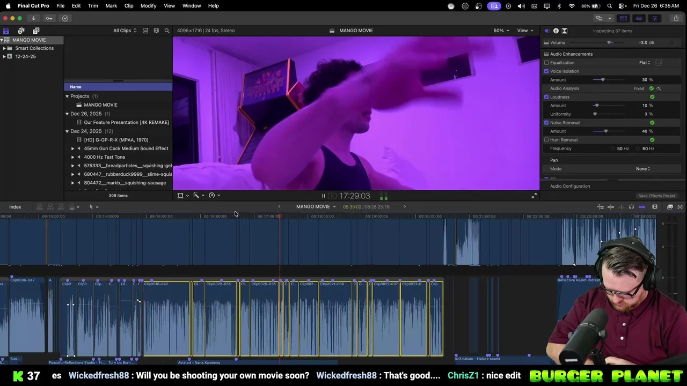Open MANGO MOVIE timeline history dropdown
This screenshot has width=687, height=386.
pyautogui.click(x=316, y=207)
